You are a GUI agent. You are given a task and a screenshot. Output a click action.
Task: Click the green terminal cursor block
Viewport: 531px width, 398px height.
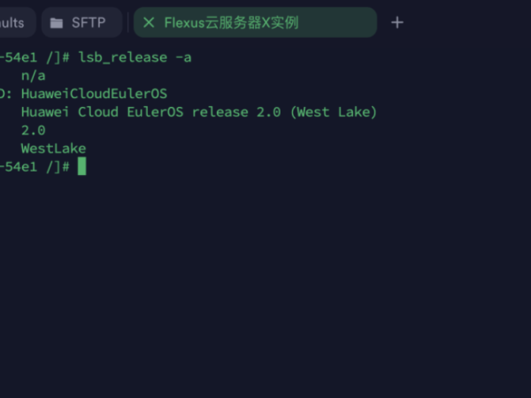pyautogui.click(x=81, y=166)
